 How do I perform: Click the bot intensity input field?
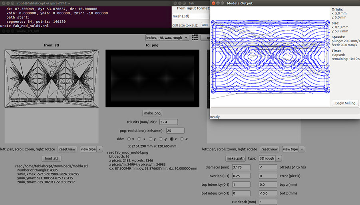coord(241,193)
